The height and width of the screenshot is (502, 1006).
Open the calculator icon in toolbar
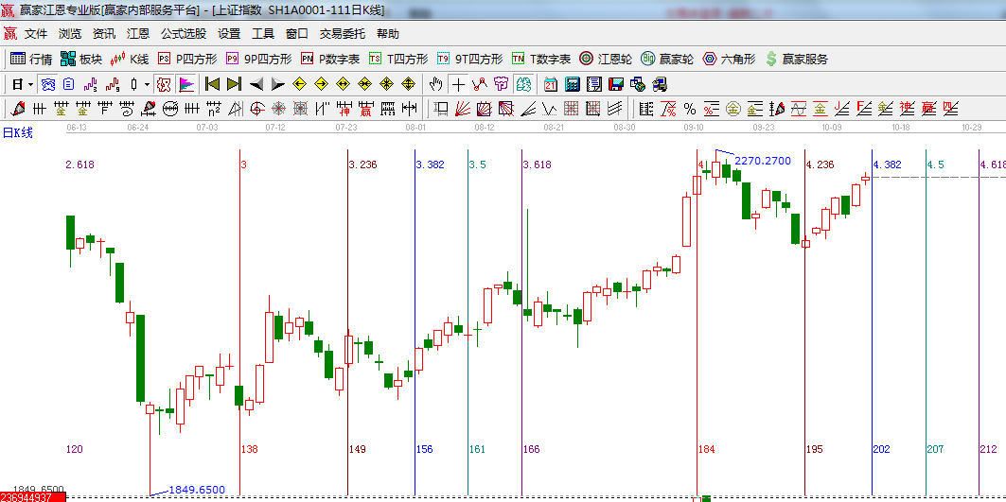tap(572, 84)
